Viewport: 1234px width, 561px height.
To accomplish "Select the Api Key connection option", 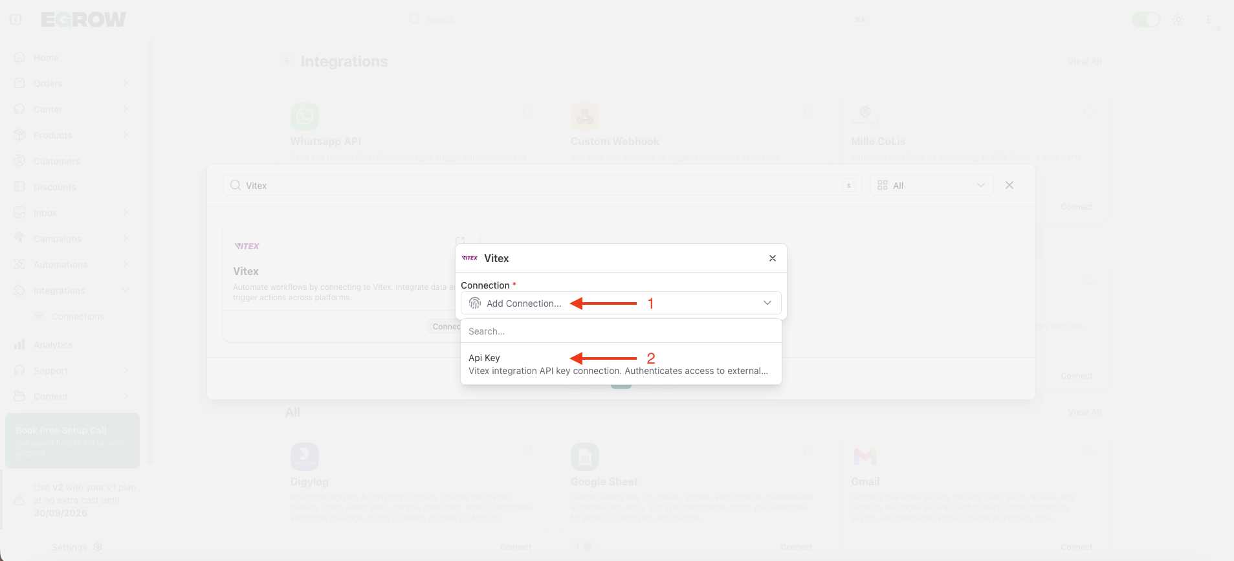I will [621, 364].
